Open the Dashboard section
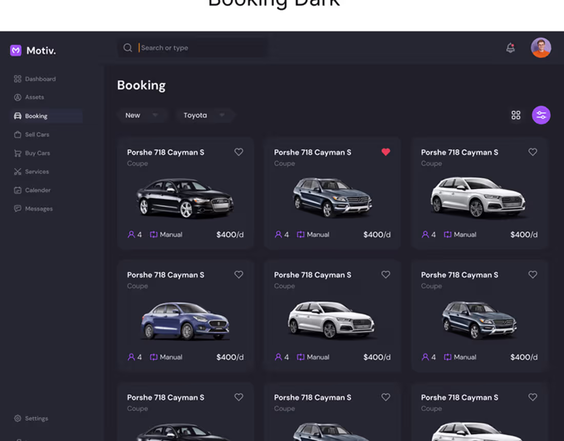Image resolution: width=564 pixels, height=441 pixels. [x=40, y=78]
